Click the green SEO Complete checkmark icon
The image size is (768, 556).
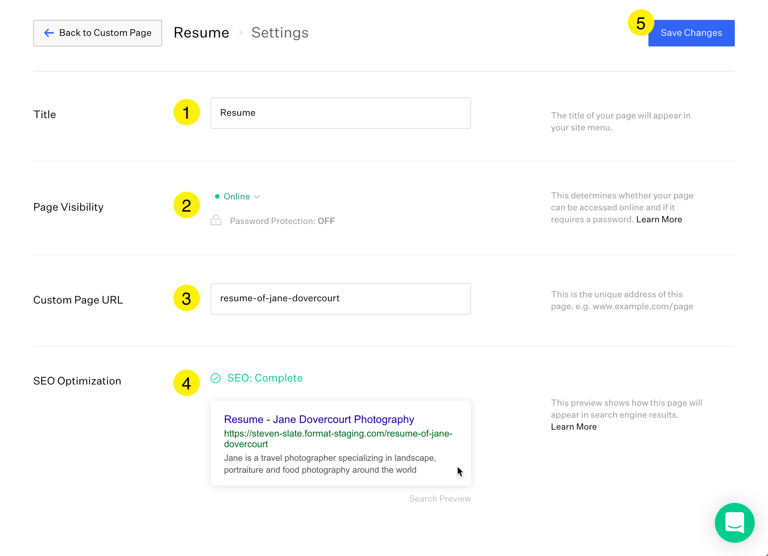[216, 378]
